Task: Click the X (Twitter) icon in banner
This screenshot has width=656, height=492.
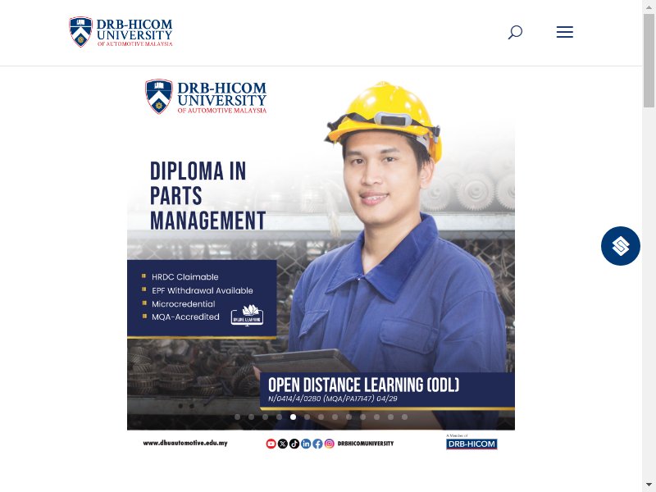Action: tap(282, 444)
